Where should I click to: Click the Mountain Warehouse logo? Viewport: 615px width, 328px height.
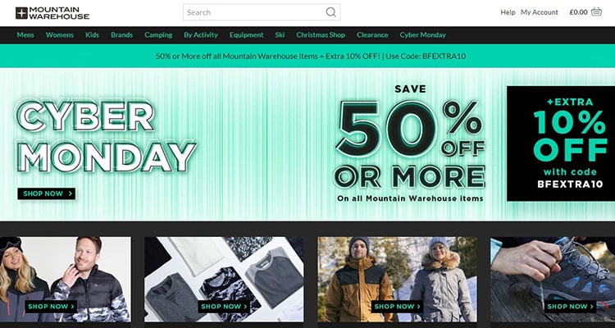pyautogui.click(x=52, y=13)
